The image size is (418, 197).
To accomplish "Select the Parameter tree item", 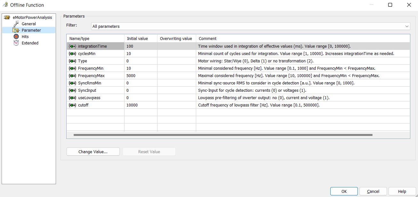I will pyautogui.click(x=31, y=30).
